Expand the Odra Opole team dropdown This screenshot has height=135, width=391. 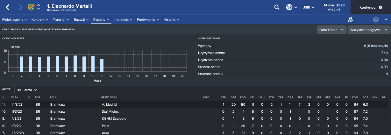pyautogui.click(x=332, y=30)
